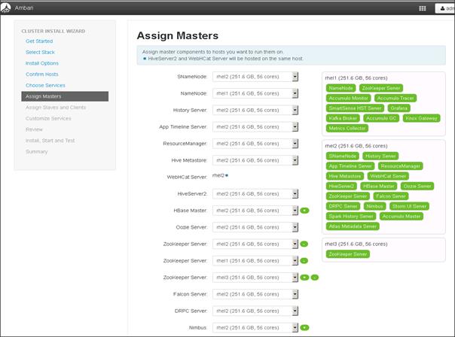The width and height of the screenshot is (455, 337).
Task: Open the Falcon Server host dropdown
Action: [x=255, y=294]
